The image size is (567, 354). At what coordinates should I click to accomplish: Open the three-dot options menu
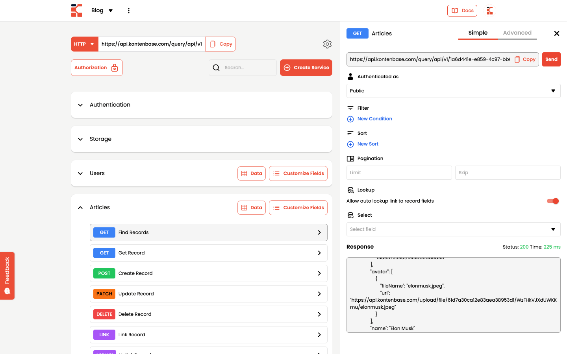pyautogui.click(x=129, y=11)
